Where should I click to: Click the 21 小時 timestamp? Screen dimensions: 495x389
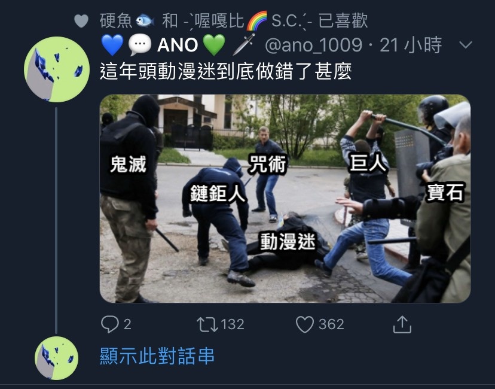tap(410, 45)
